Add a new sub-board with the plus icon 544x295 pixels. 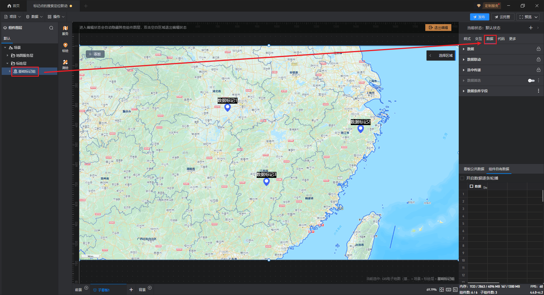[131, 290]
